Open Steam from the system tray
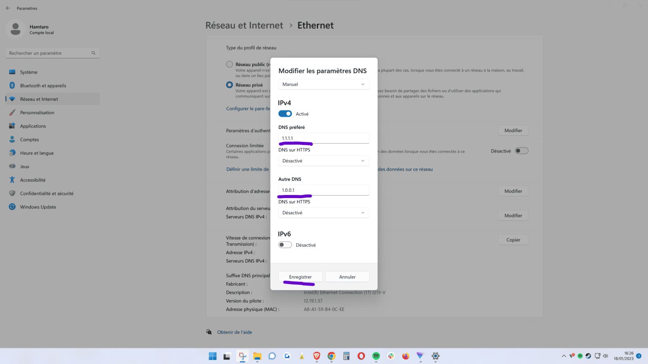 [x=588, y=356]
